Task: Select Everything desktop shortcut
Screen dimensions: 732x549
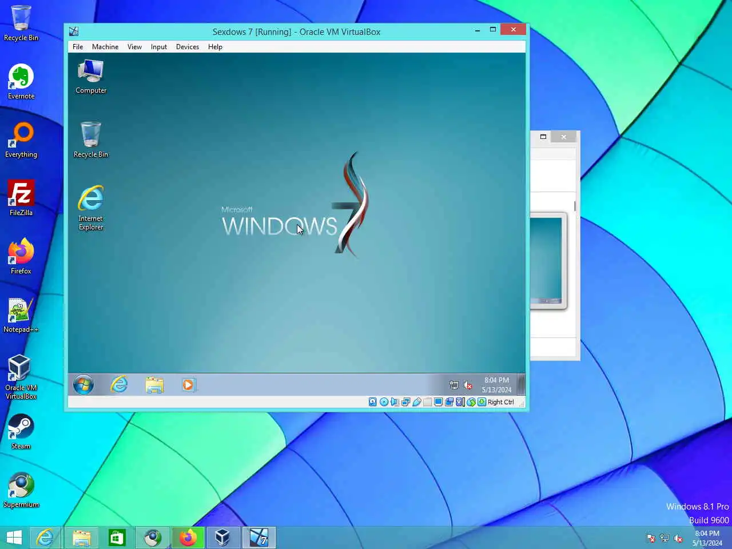Action: [x=21, y=140]
